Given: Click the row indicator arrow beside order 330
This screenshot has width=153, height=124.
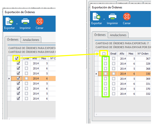Looking at the screenshot, I should [96, 74].
